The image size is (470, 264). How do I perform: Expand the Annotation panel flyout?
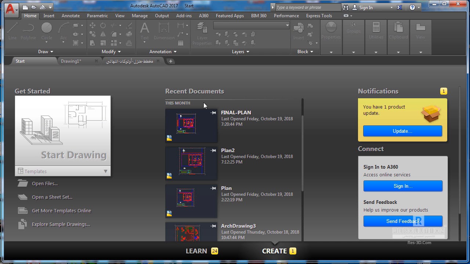163,52
